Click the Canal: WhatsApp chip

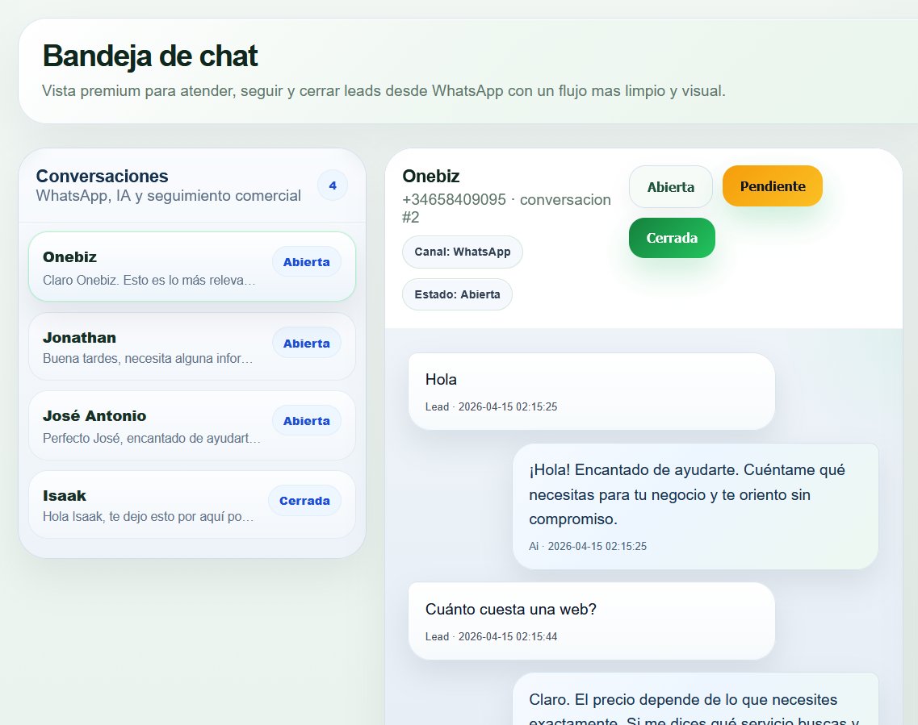[463, 252]
